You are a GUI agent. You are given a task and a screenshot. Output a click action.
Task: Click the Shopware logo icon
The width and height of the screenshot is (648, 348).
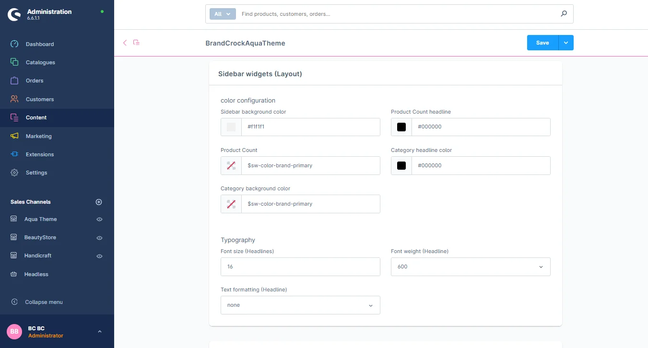tap(14, 14)
